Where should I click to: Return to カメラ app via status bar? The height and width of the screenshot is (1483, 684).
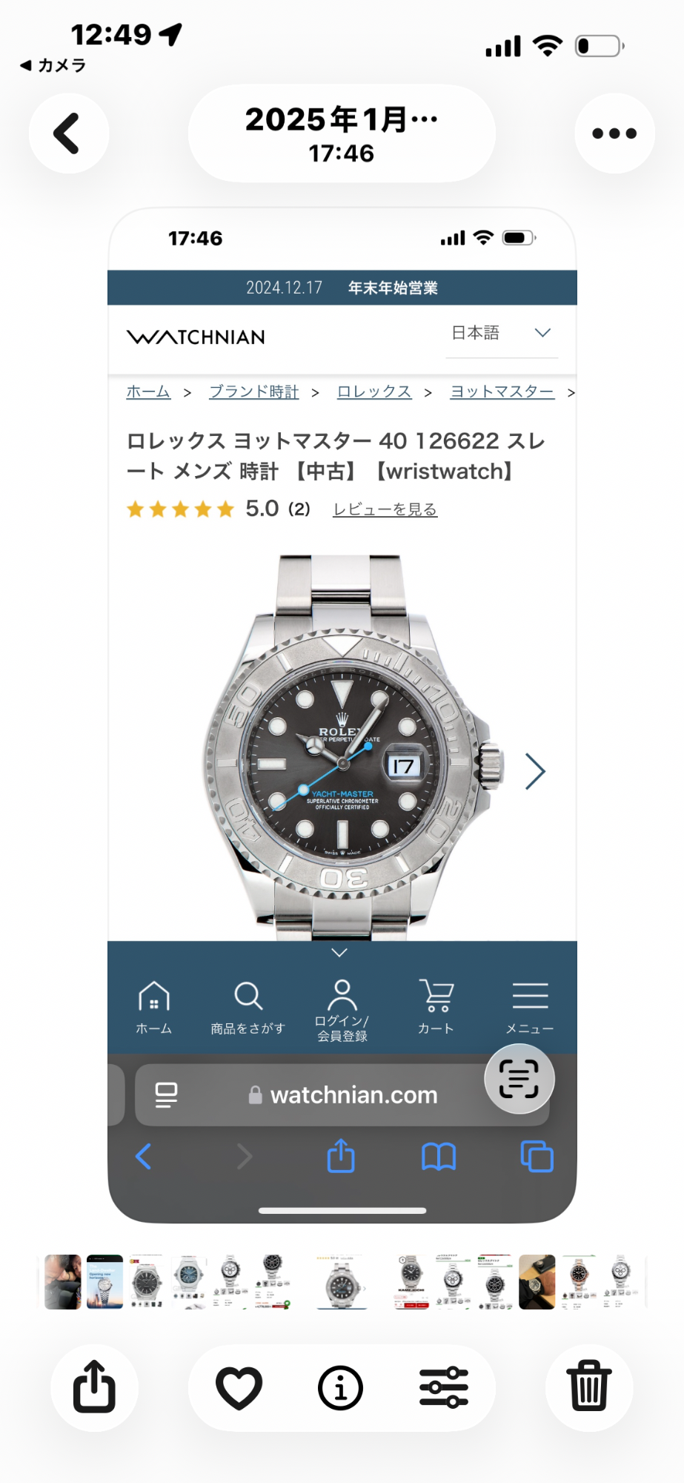point(53,65)
